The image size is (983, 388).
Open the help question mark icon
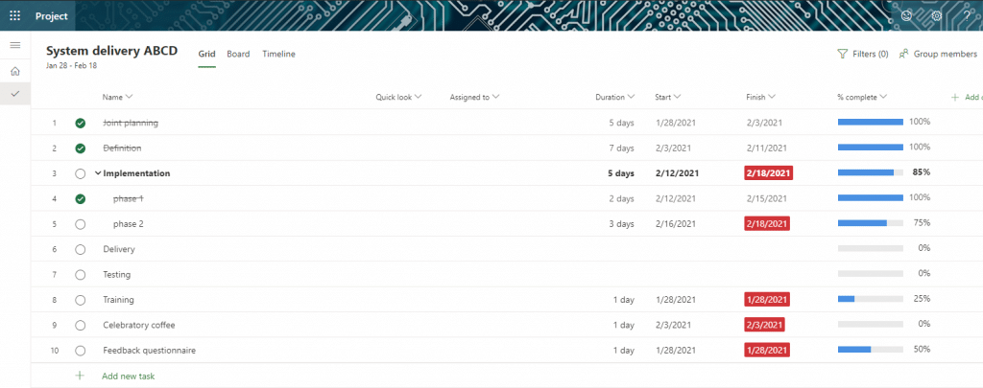click(967, 15)
